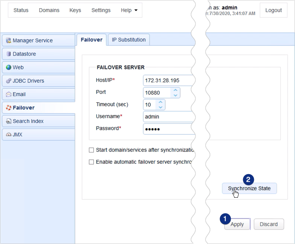
Task: Click the Search Index icon
Action: (9, 121)
